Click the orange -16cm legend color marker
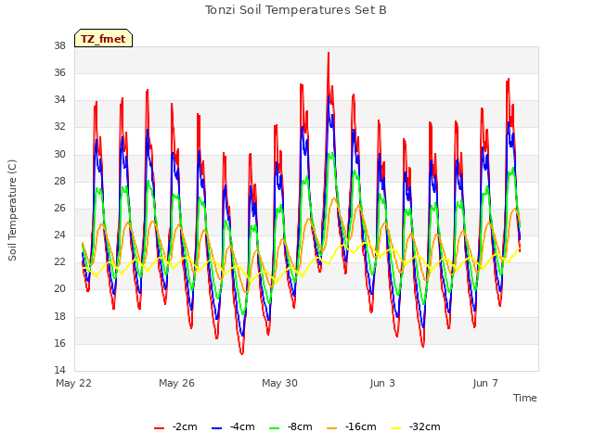Screen dimensions: 594x445 [331, 428]
